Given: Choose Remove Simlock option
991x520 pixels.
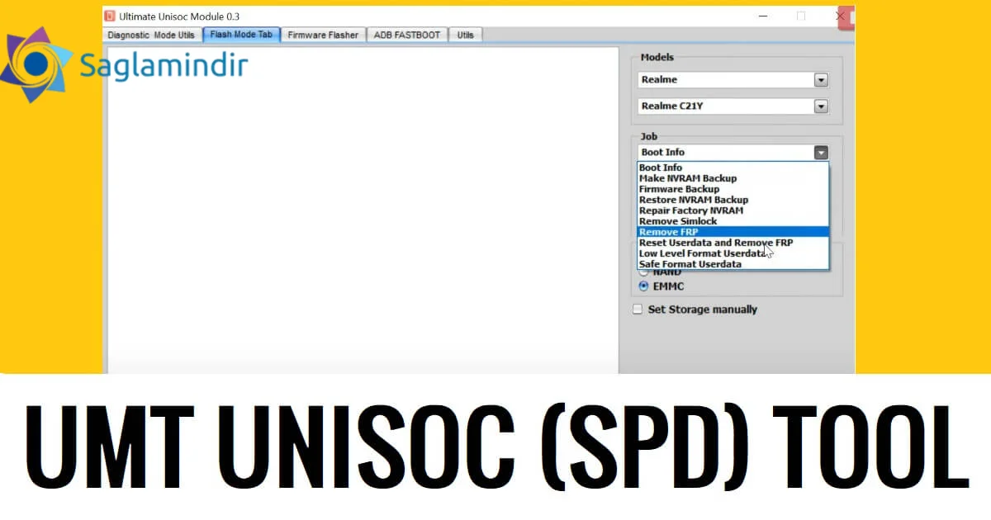Looking at the screenshot, I should 733,221.
